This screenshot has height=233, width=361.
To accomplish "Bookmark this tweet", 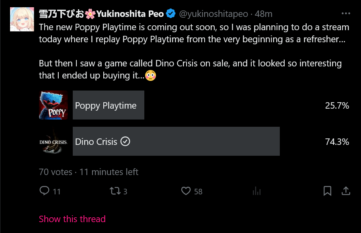I will 328,191.
